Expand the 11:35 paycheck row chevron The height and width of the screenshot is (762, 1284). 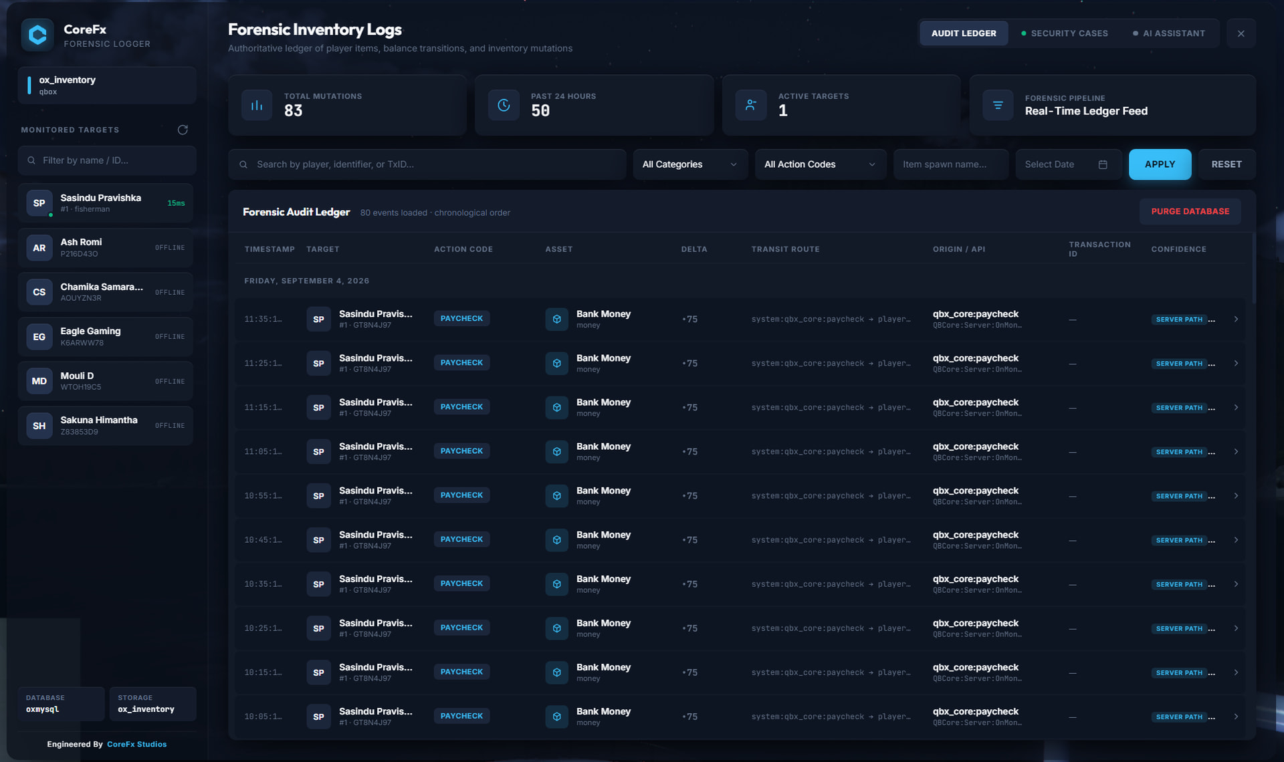point(1236,320)
